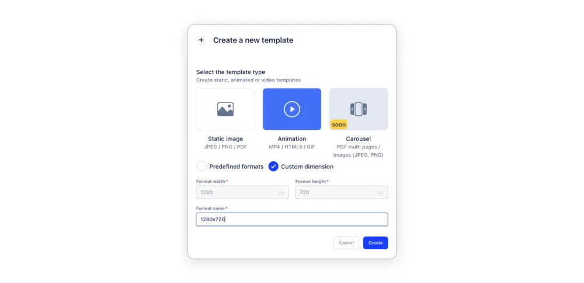Click the Carousel slides icon
Viewport: 584px width, 283px height.
point(359,109)
